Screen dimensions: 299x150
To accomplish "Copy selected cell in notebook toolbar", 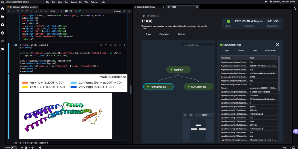I will 22,11.
